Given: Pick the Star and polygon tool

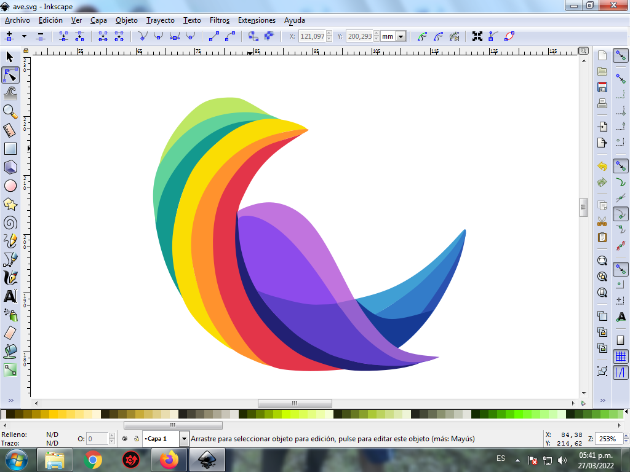Looking at the screenshot, I should pos(10,203).
